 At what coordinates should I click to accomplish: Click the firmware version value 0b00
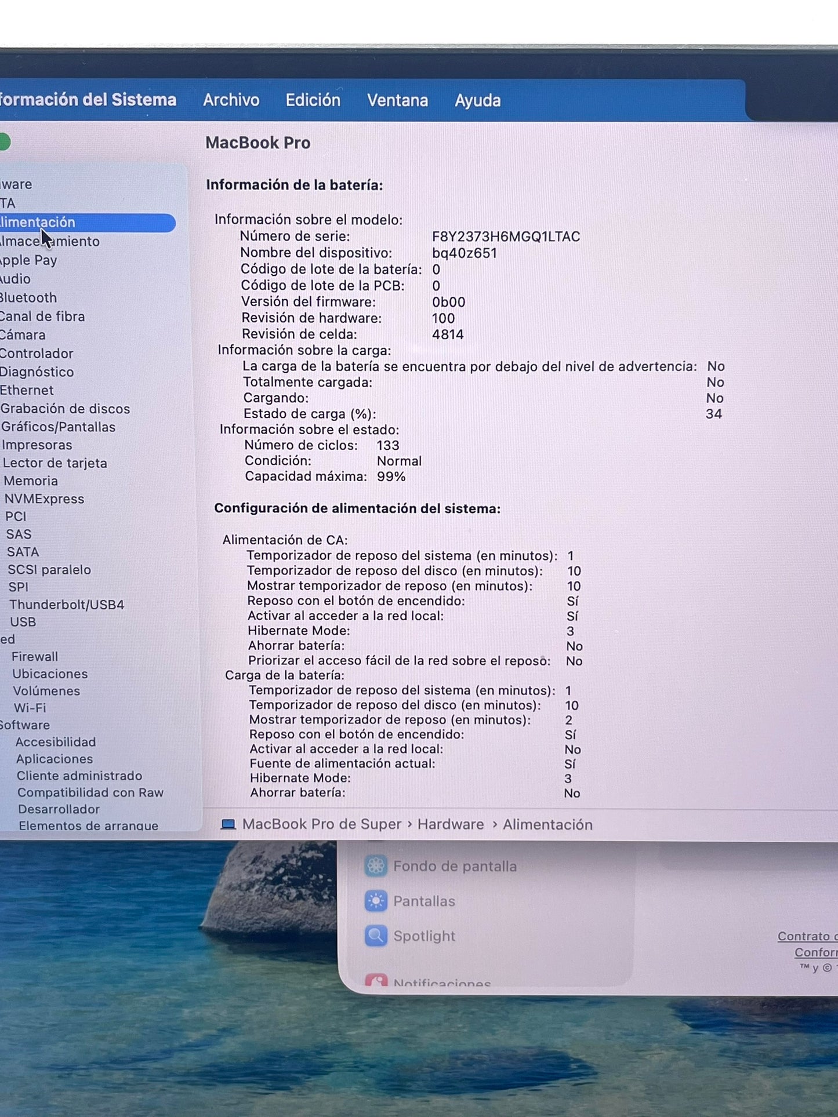pyautogui.click(x=448, y=302)
